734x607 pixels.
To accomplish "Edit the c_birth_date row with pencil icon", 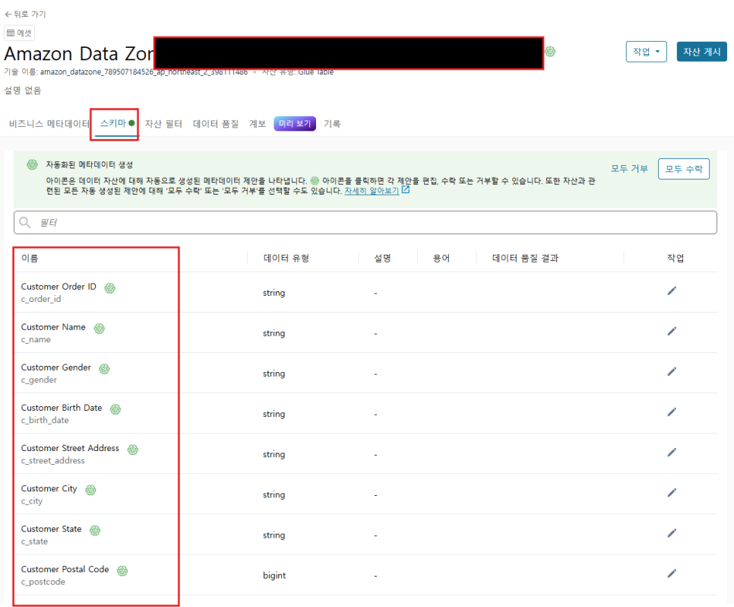I will pos(671,412).
